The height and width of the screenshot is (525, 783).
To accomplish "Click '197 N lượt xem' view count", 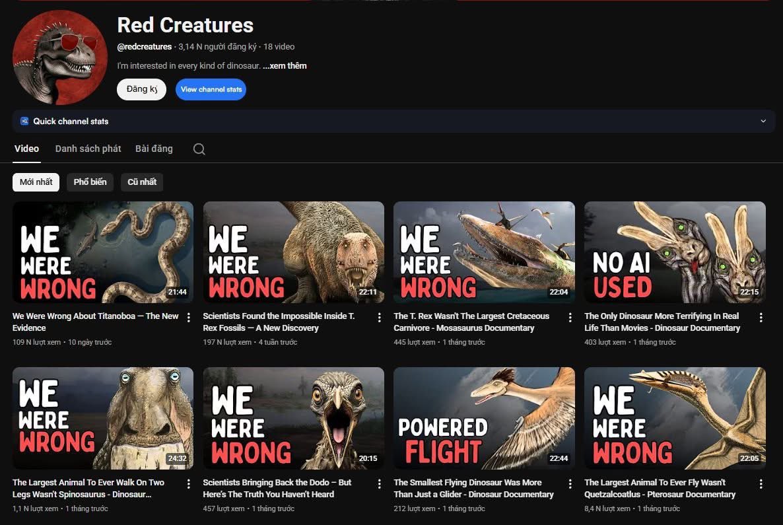I will (x=227, y=342).
